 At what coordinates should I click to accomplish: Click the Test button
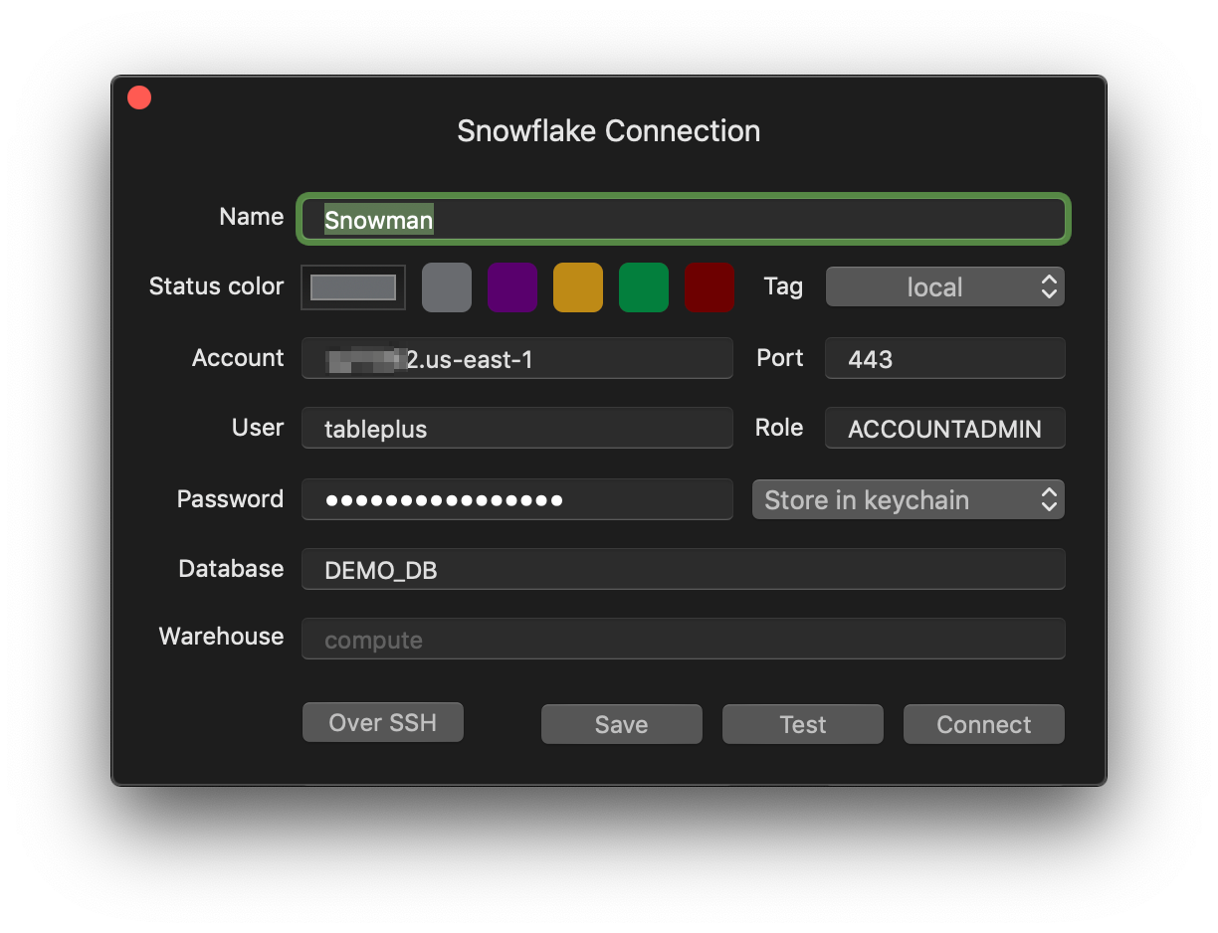802,723
